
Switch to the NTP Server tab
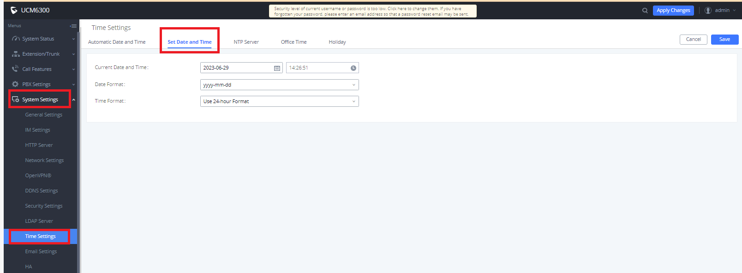point(246,42)
